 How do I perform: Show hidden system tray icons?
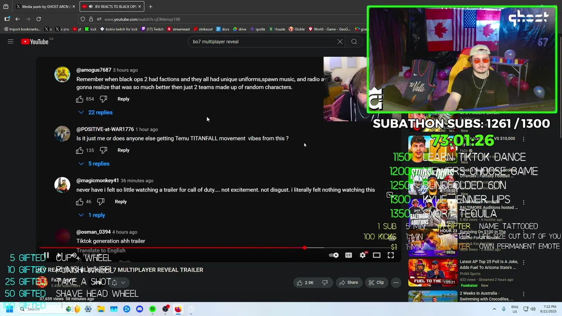pyautogui.click(x=494, y=309)
